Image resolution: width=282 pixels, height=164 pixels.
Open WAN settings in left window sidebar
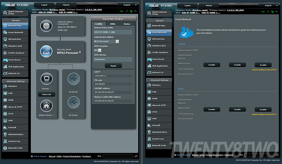click(x=15, y=100)
